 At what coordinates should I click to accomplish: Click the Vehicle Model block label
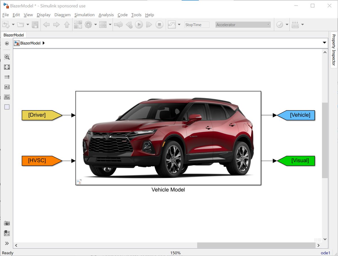[x=168, y=190]
